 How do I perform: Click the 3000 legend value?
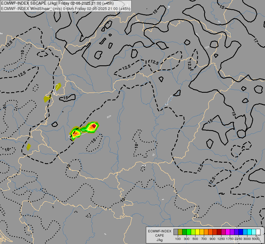(247, 239)
